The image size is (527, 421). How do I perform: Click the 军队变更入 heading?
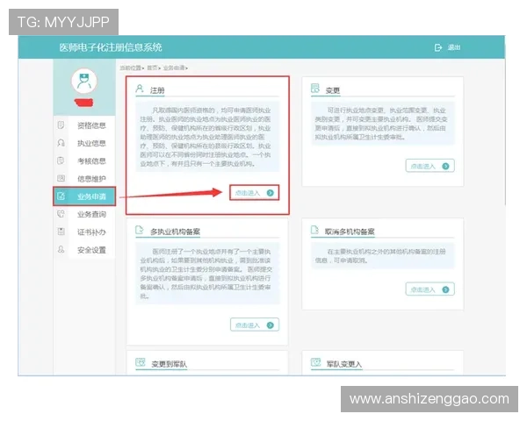(344, 364)
